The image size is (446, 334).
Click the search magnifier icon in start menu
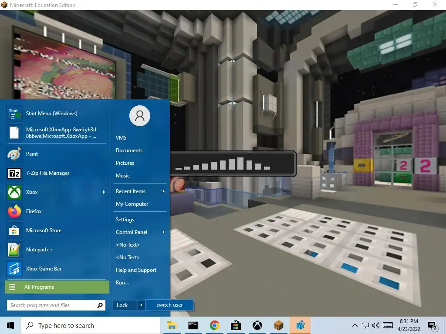[100, 305]
